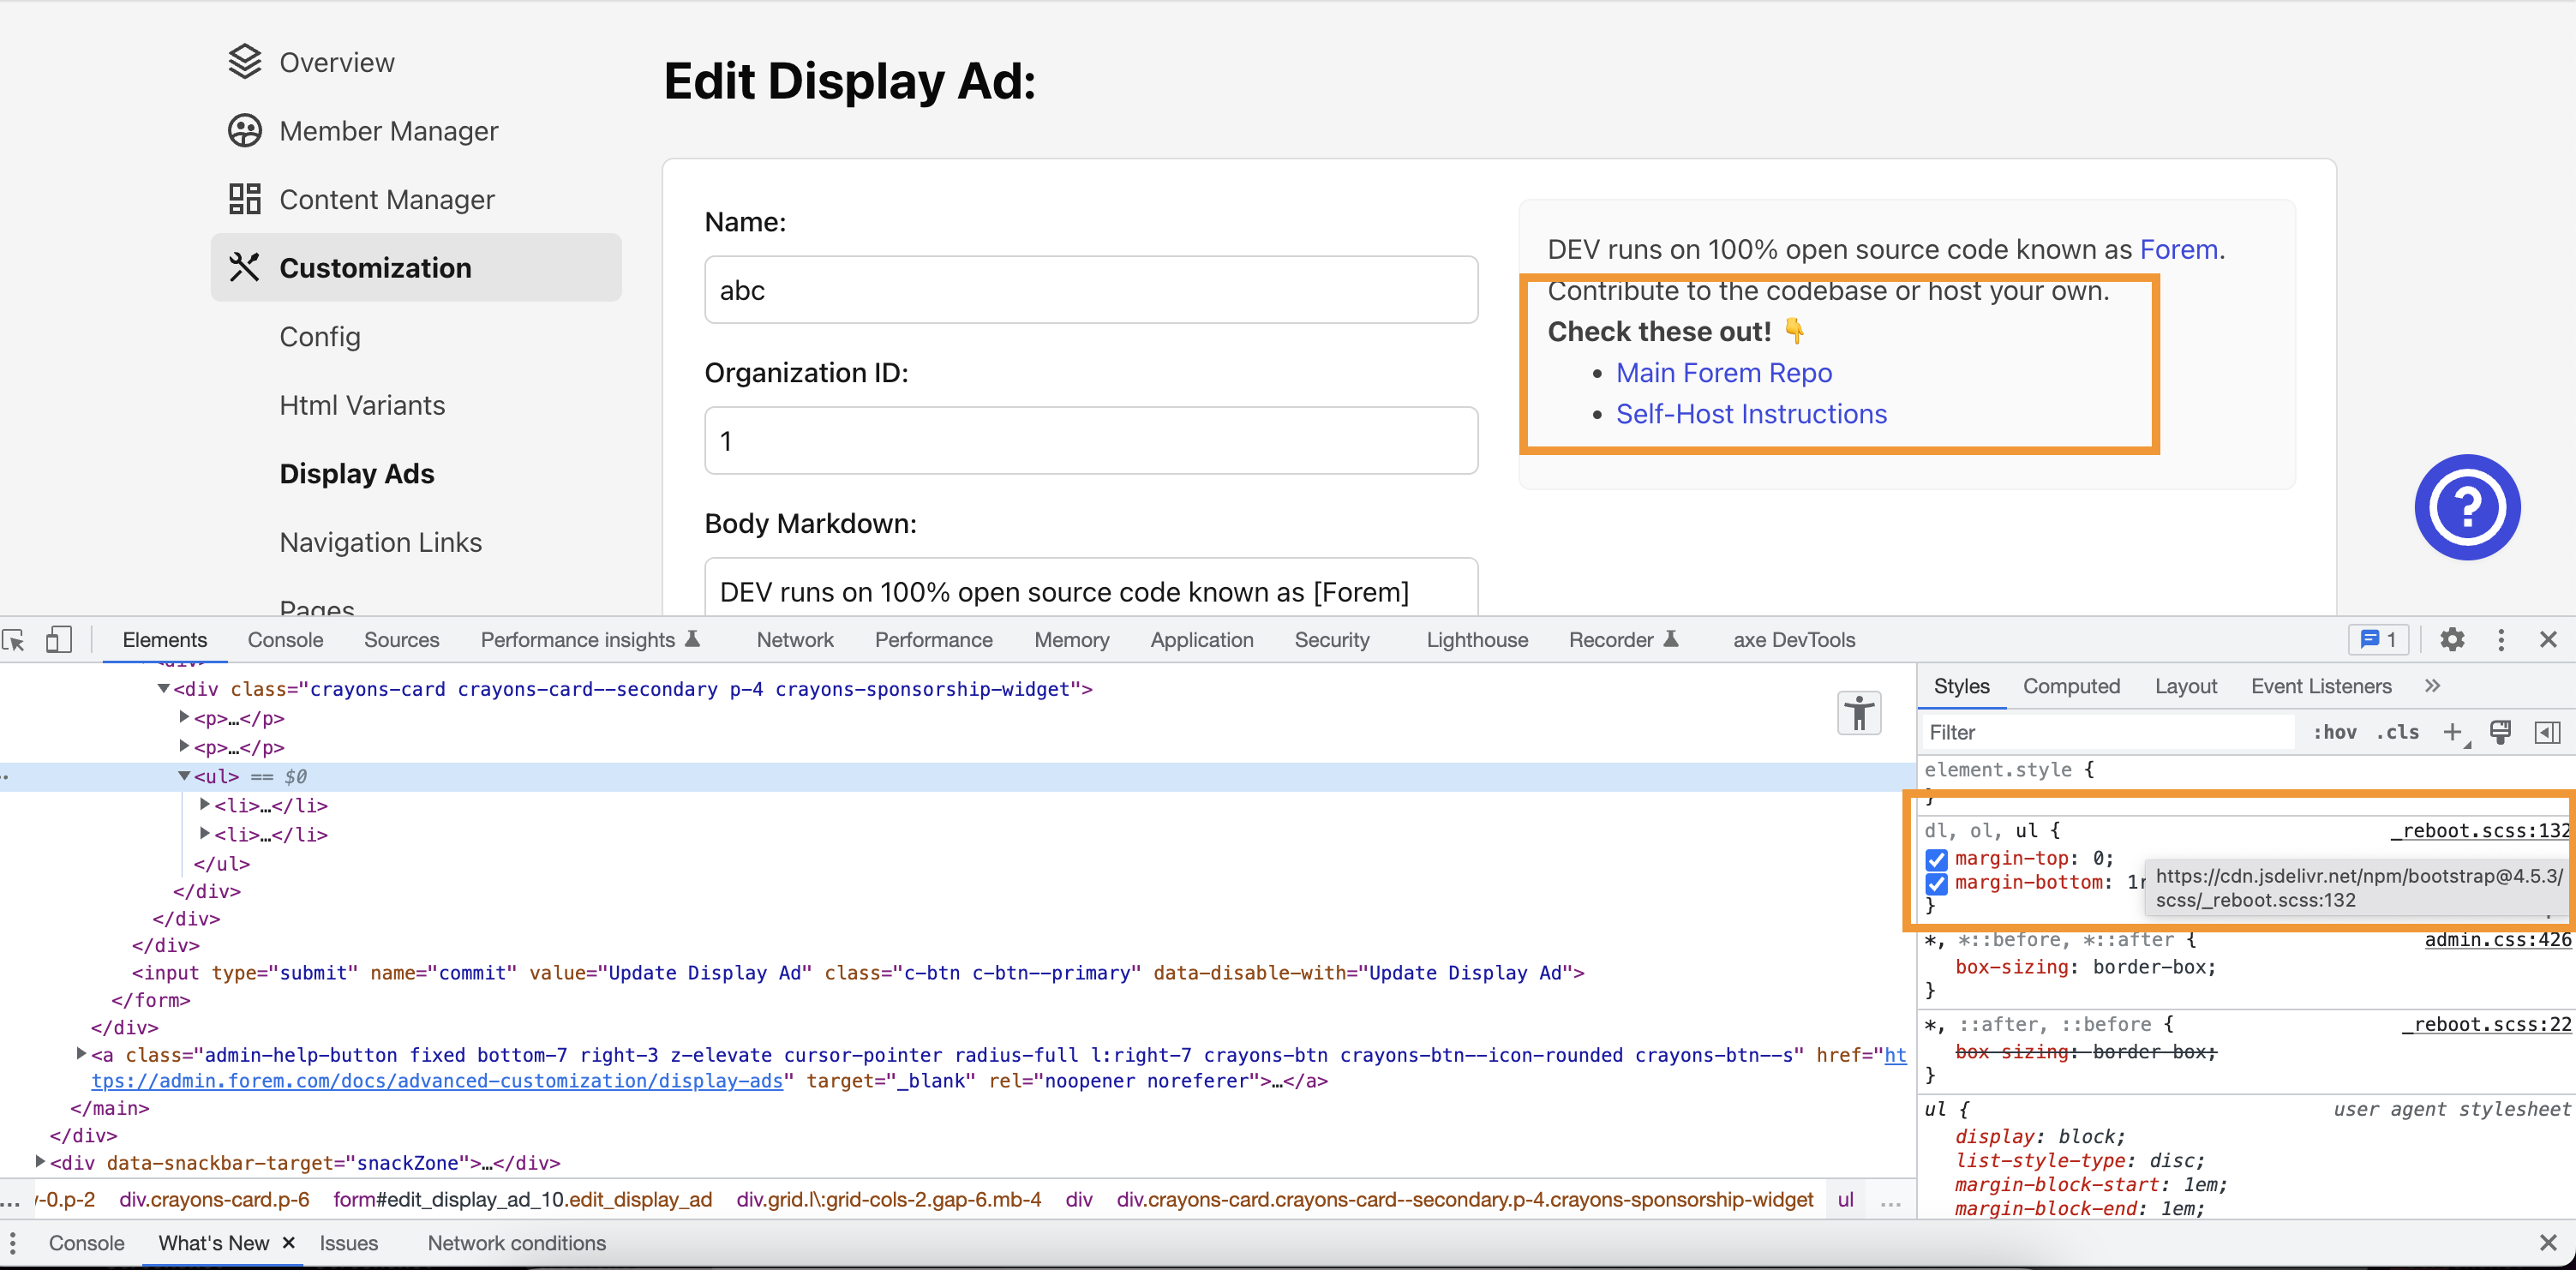Click the Name field containing abc
Image resolution: width=2576 pixels, height=1270 pixels.
coord(1090,290)
